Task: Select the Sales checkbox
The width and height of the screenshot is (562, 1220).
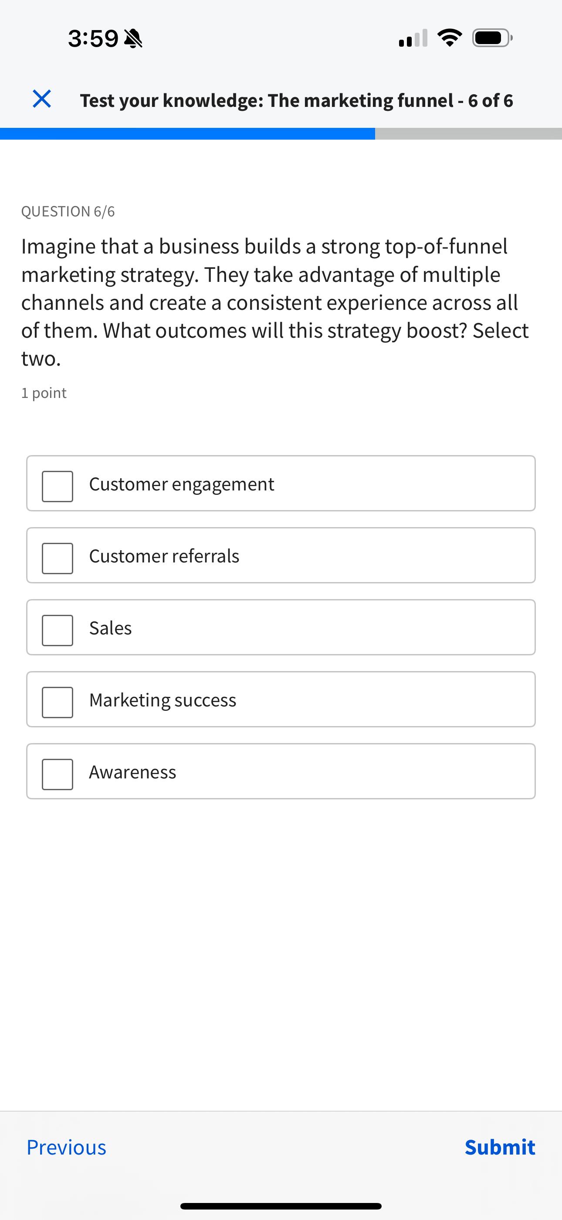Action: (57, 628)
